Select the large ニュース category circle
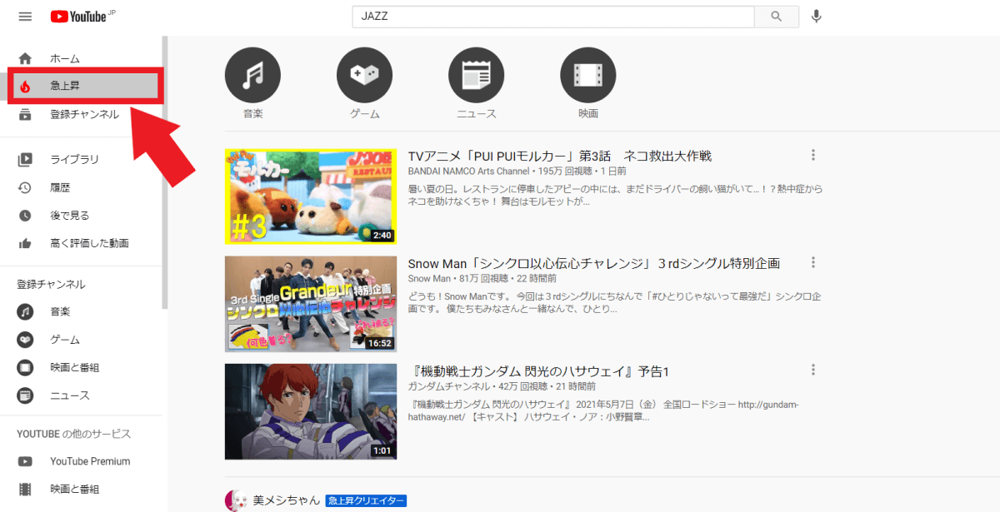 pos(476,76)
